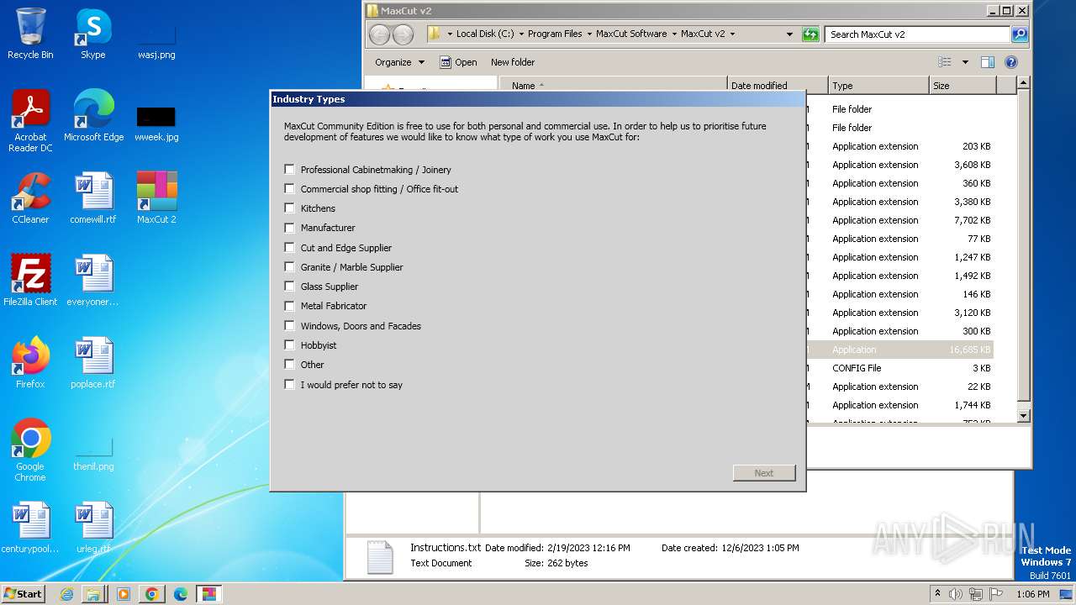This screenshot has width=1076, height=605.
Task: Open Internet Explorer in taskbar
Action: 66,594
